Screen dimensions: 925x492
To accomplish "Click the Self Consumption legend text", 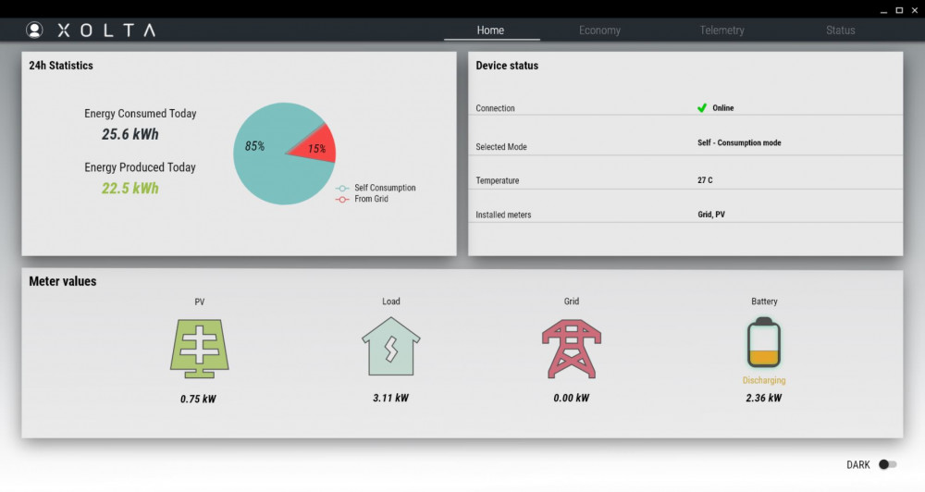I will (x=385, y=188).
